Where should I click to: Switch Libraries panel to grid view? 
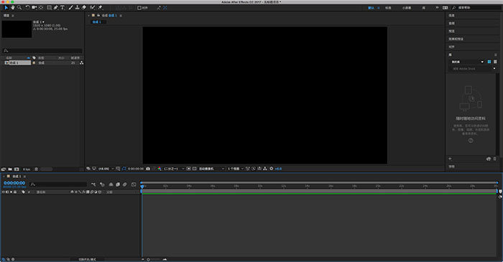[489, 62]
